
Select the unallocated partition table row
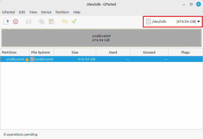101,59
